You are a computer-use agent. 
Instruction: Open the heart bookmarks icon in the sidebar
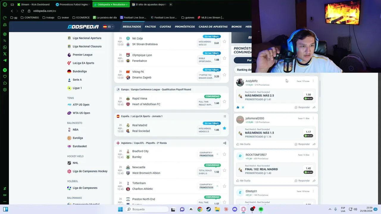[5, 77]
